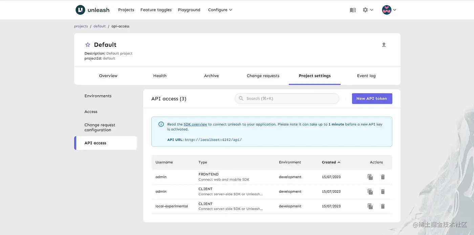Open the documentation book icon
Screen dimensions: 474x235
click(353, 10)
